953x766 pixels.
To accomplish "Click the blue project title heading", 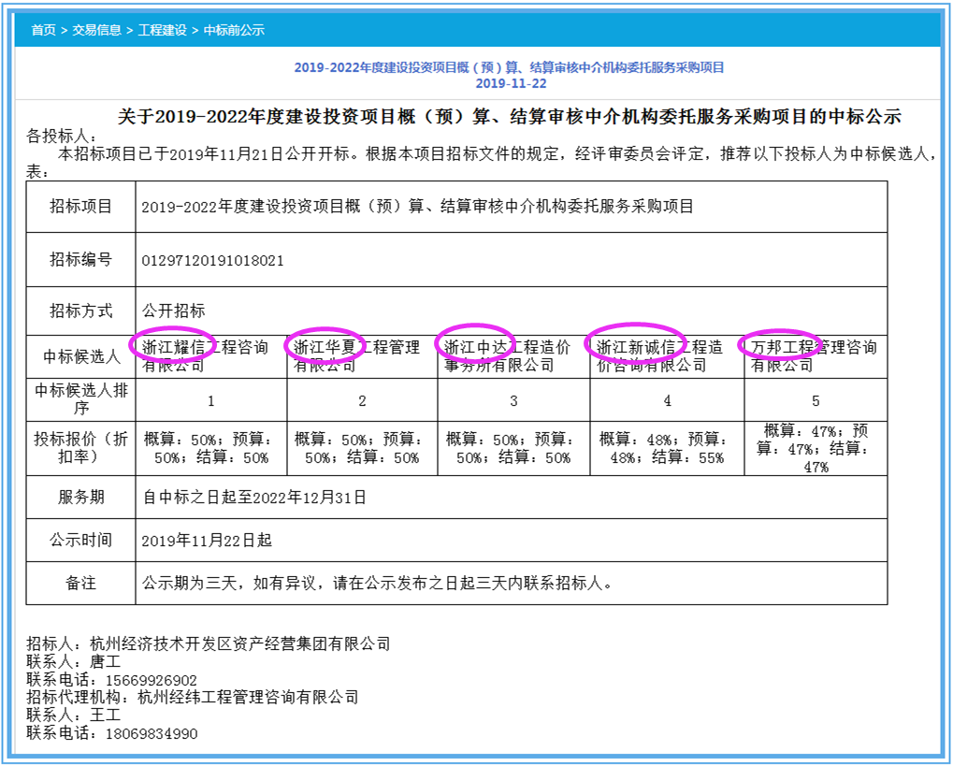I will (x=510, y=67).
